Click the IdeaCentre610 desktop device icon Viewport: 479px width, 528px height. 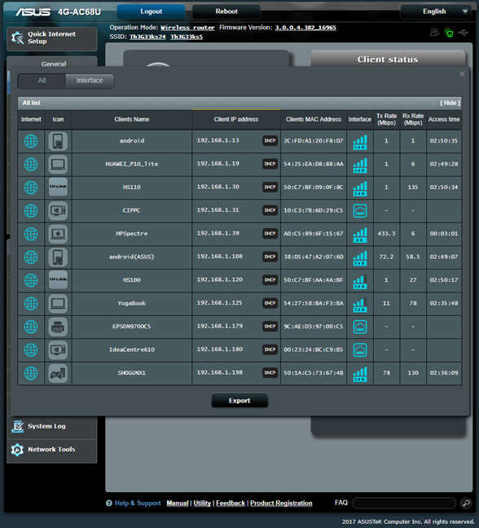[x=58, y=350]
